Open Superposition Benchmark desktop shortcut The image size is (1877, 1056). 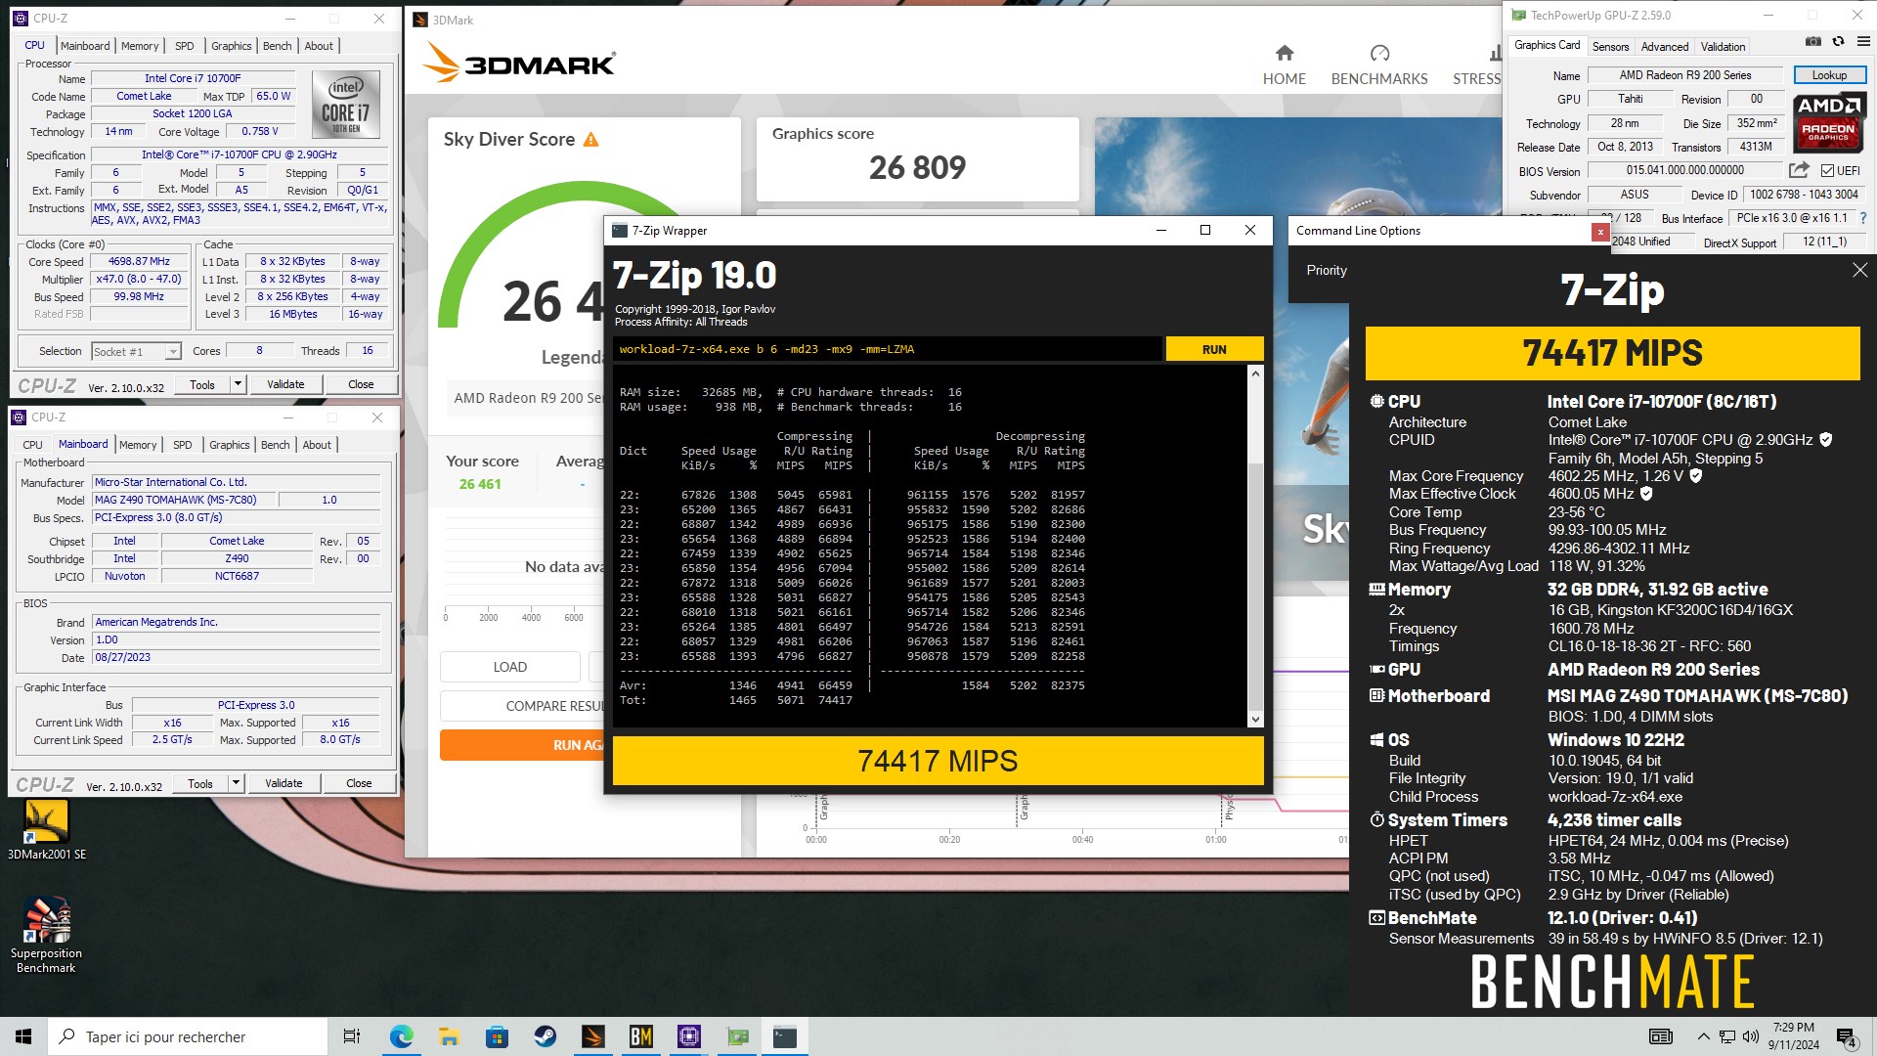tap(46, 934)
